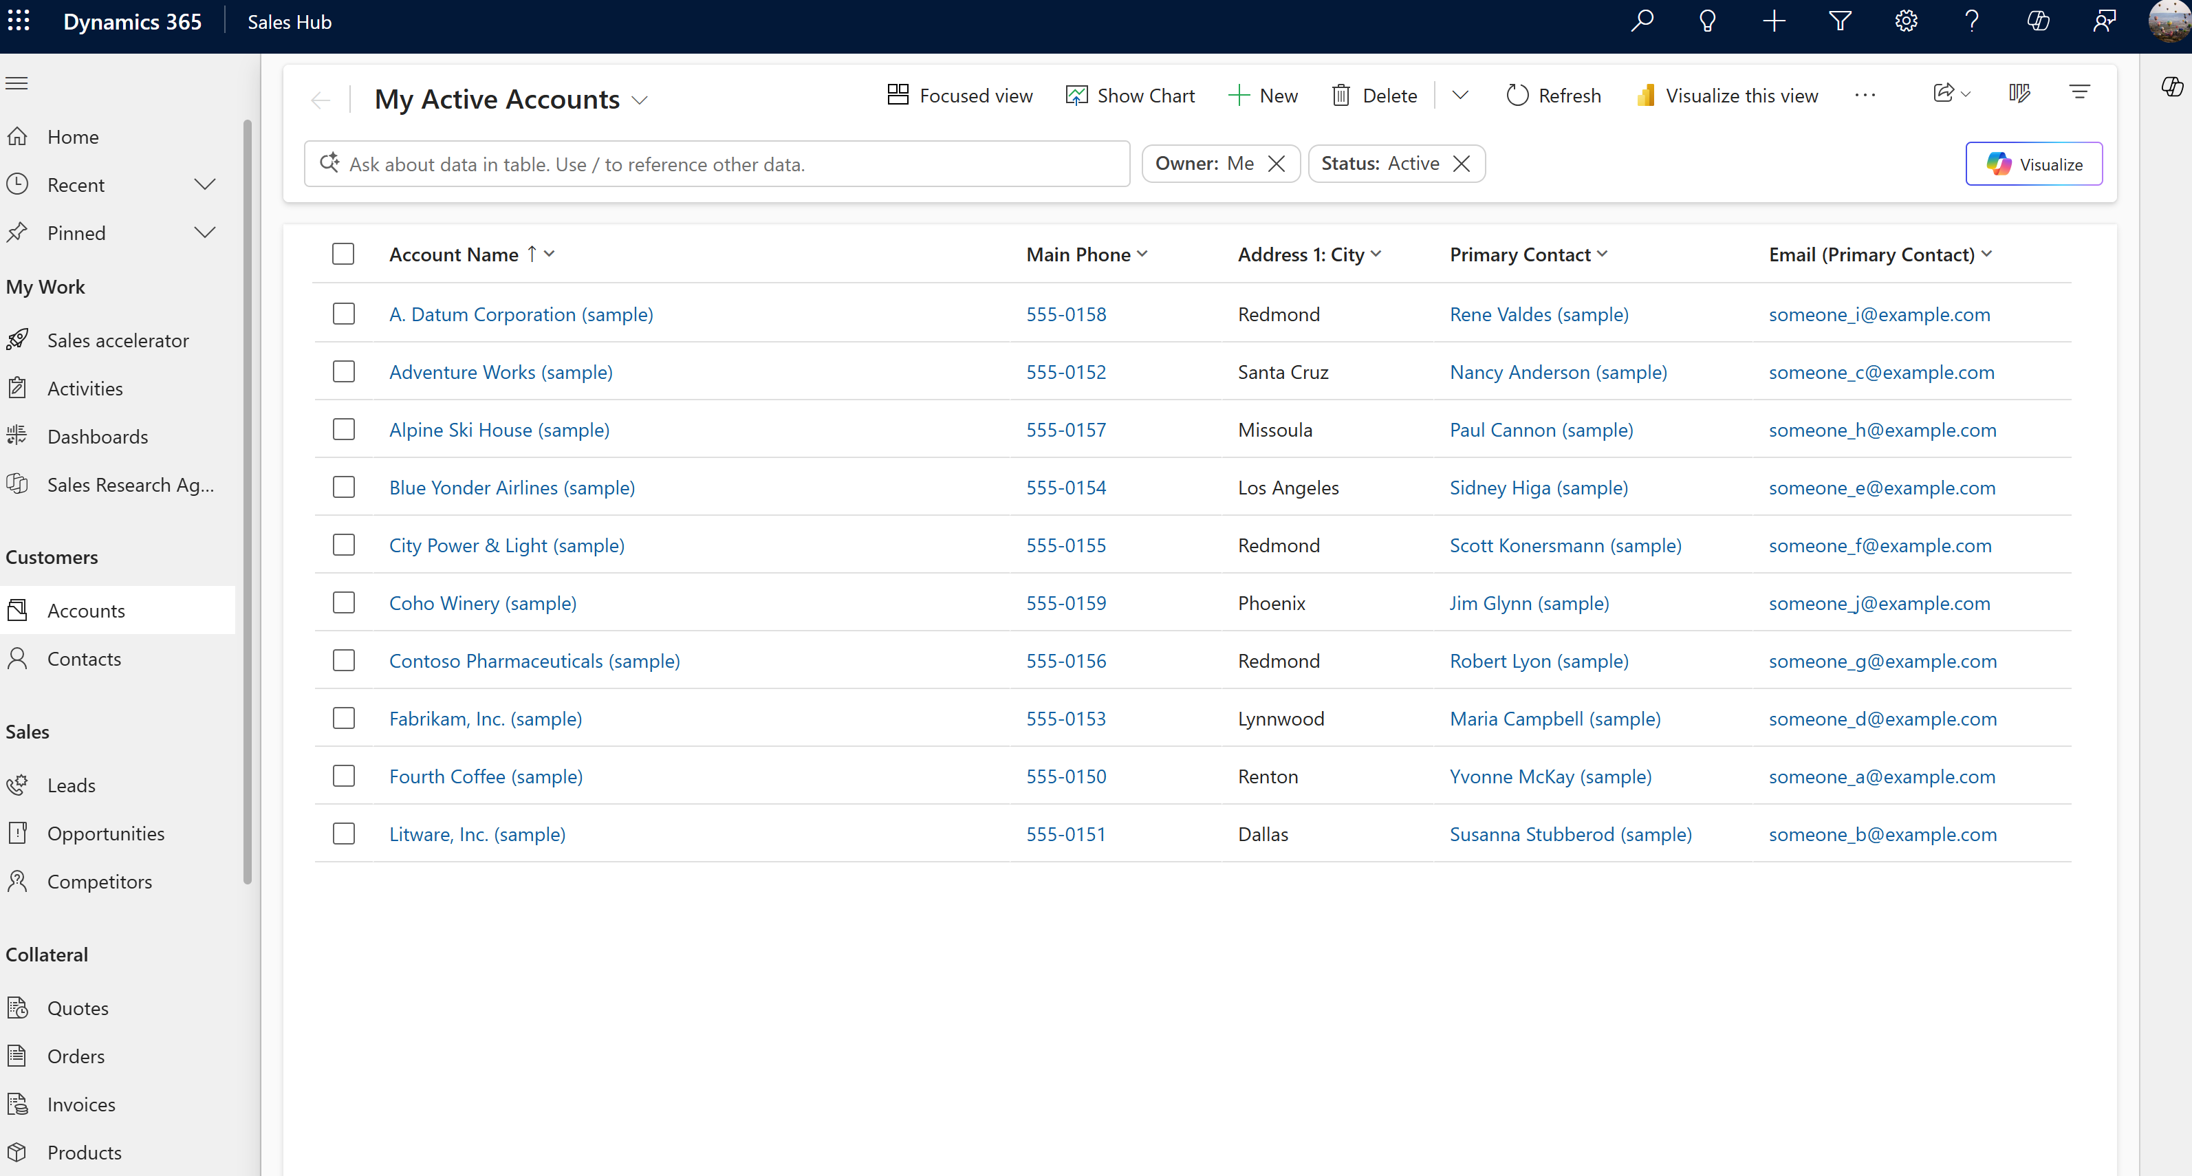This screenshot has height=1176, width=2192.
Task: Click the search magnifier icon in header
Action: tap(1642, 21)
